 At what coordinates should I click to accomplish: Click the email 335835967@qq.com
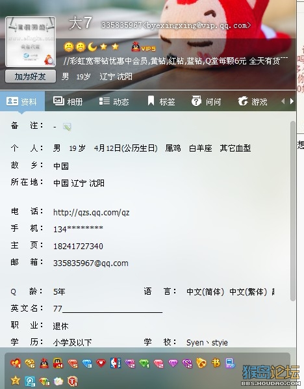(x=91, y=263)
